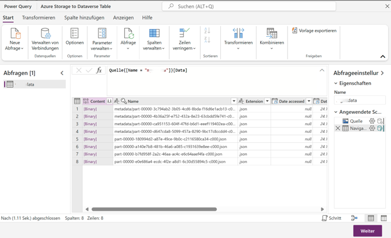Click the Abfrage refresh icon
391x238 pixels.
click(128, 34)
